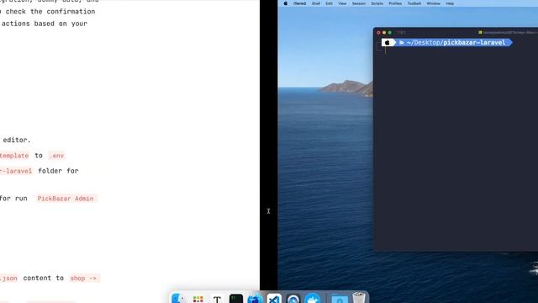
Task: Click the 'editor.' text in the document
Action: coord(17,140)
